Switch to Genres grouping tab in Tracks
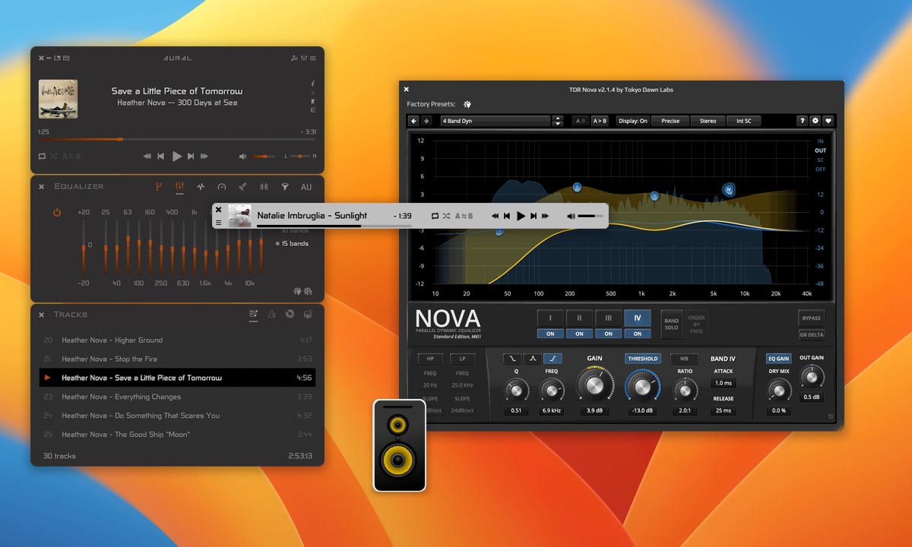Viewport: 912px width, 547px height. [307, 315]
